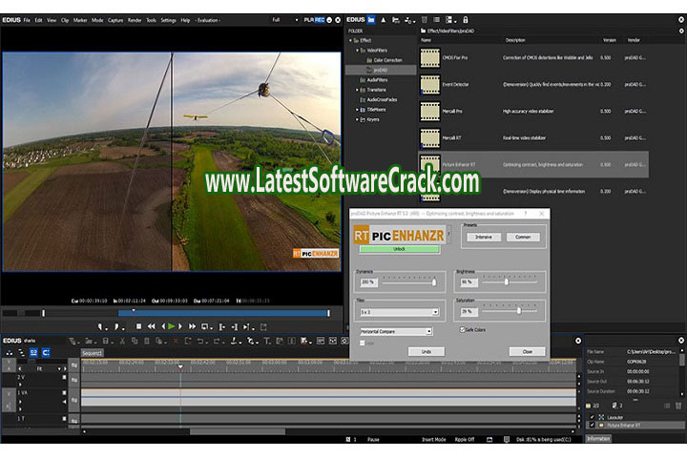The height and width of the screenshot is (458, 687).
Task: Select the proDAD folder in effect tree
Action: pos(381,70)
